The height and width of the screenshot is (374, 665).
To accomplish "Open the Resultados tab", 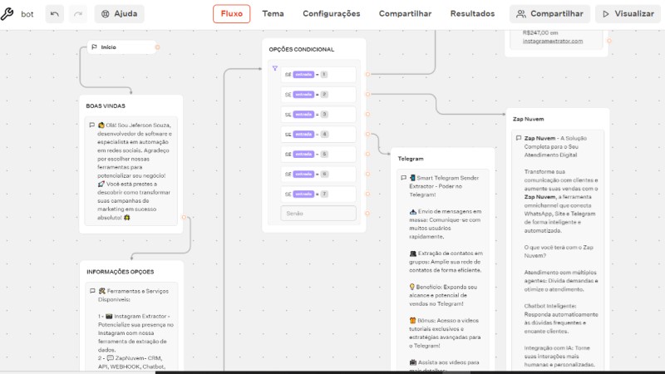I will click(472, 13).
